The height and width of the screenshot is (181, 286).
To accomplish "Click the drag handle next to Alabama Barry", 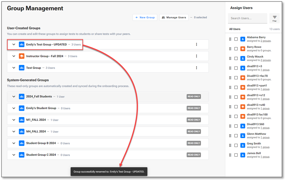I will click(x=230, y=39).
